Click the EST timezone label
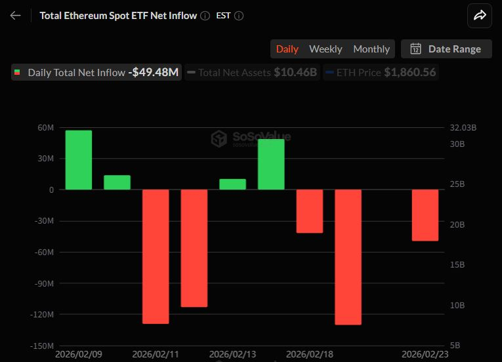 click(x=223, y=16)
